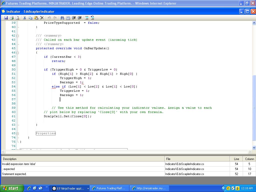
Task: Click the vertical scrollbar thumb
Action: 254,108
